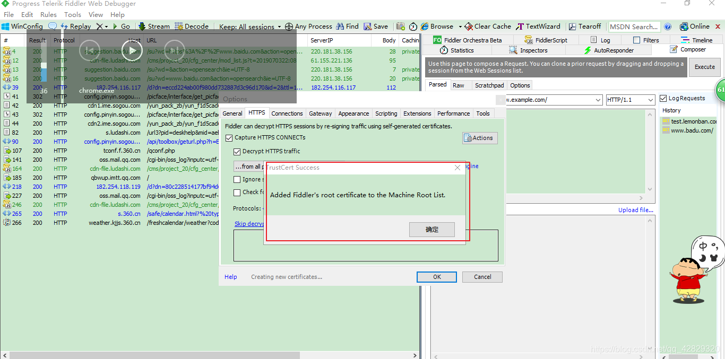Screen dimensions: 725x359
Task: Click the Go resume button
Action: coord(121,26)
